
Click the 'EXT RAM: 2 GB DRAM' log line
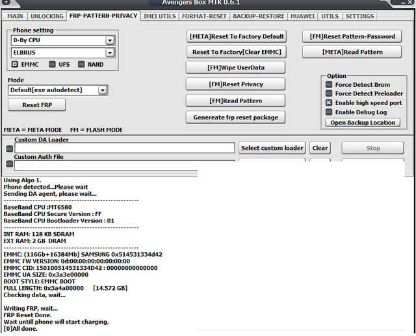pos(34,241)
